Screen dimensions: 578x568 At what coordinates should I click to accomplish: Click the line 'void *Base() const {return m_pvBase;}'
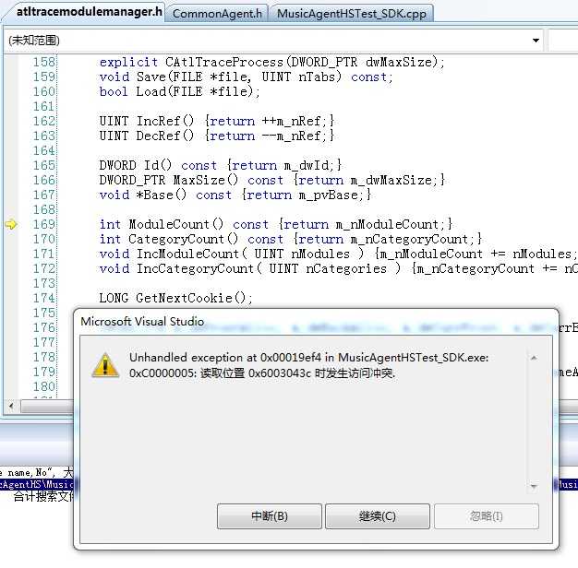tap(235, 195)
